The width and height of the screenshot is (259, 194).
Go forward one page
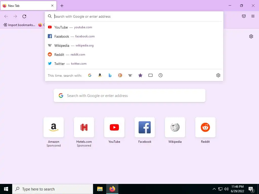[15, 16]
